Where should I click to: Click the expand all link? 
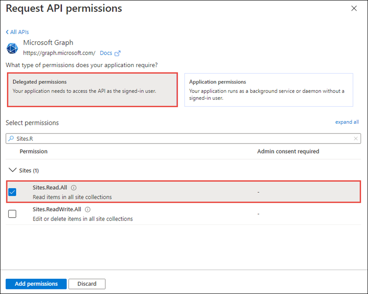[x=347, y=122]
